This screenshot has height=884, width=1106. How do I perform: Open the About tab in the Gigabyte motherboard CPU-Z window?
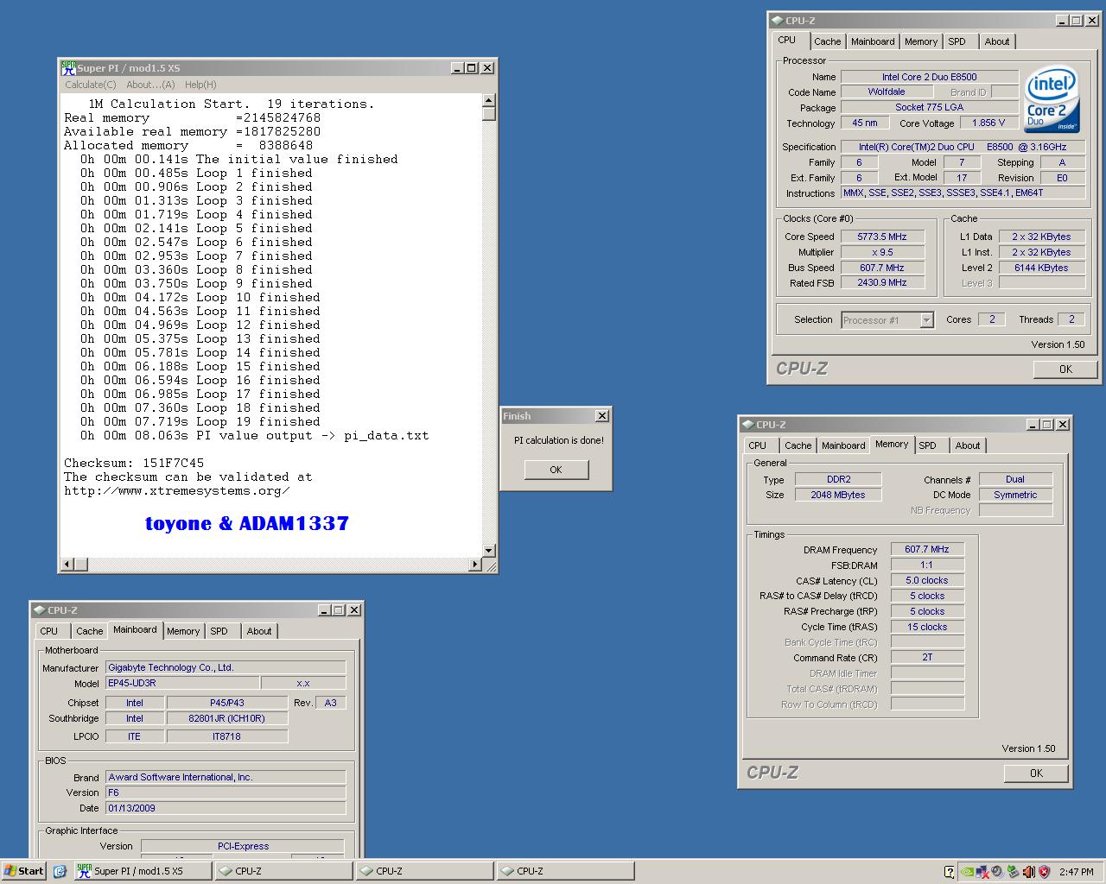pos(258,631)
